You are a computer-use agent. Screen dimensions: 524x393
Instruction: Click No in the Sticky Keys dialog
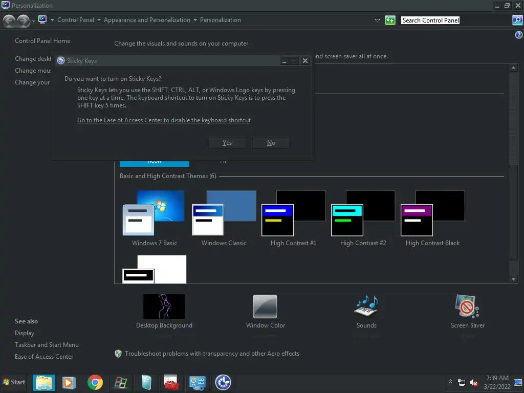pyautogui.click(x=271, y=143)
